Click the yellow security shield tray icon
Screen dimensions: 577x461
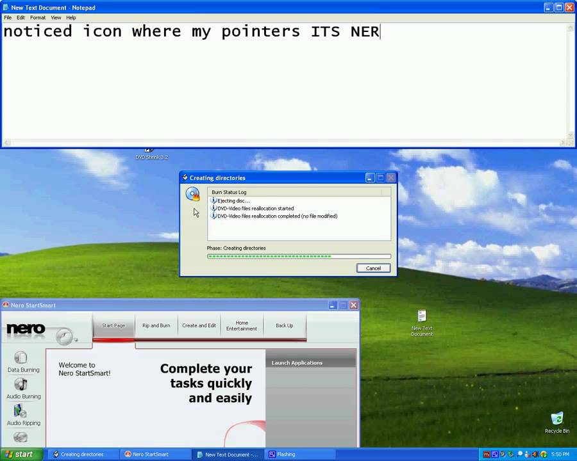544,455
